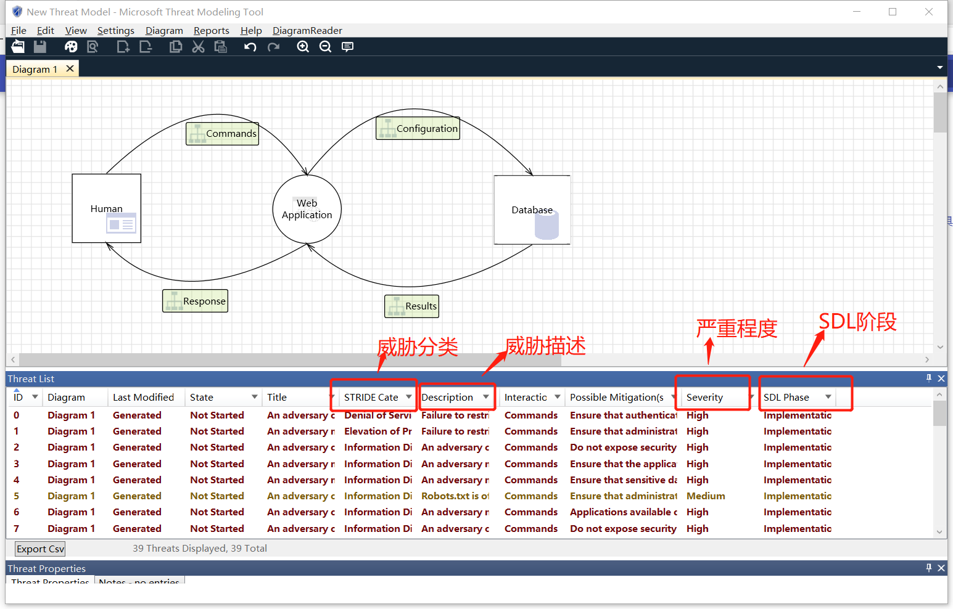Open the Description column filter dropdown

[485, 397]
